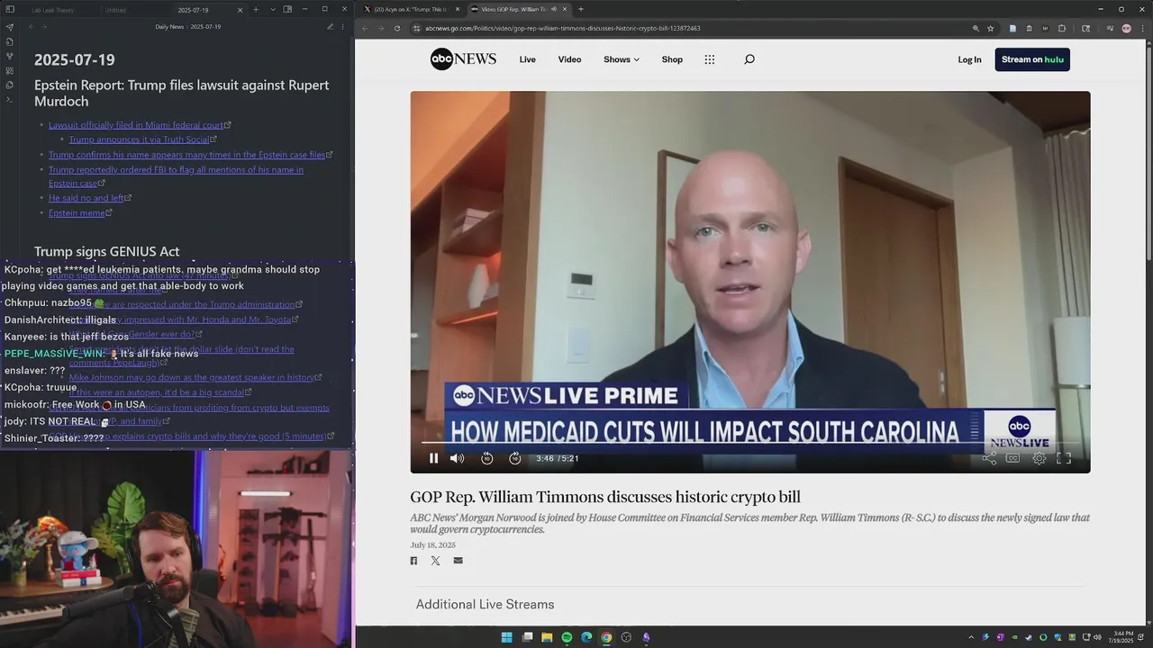This screenshot has width=1153, height=648.
Task: Open the ABC News grid apps menu
Action: coord(710,59)
